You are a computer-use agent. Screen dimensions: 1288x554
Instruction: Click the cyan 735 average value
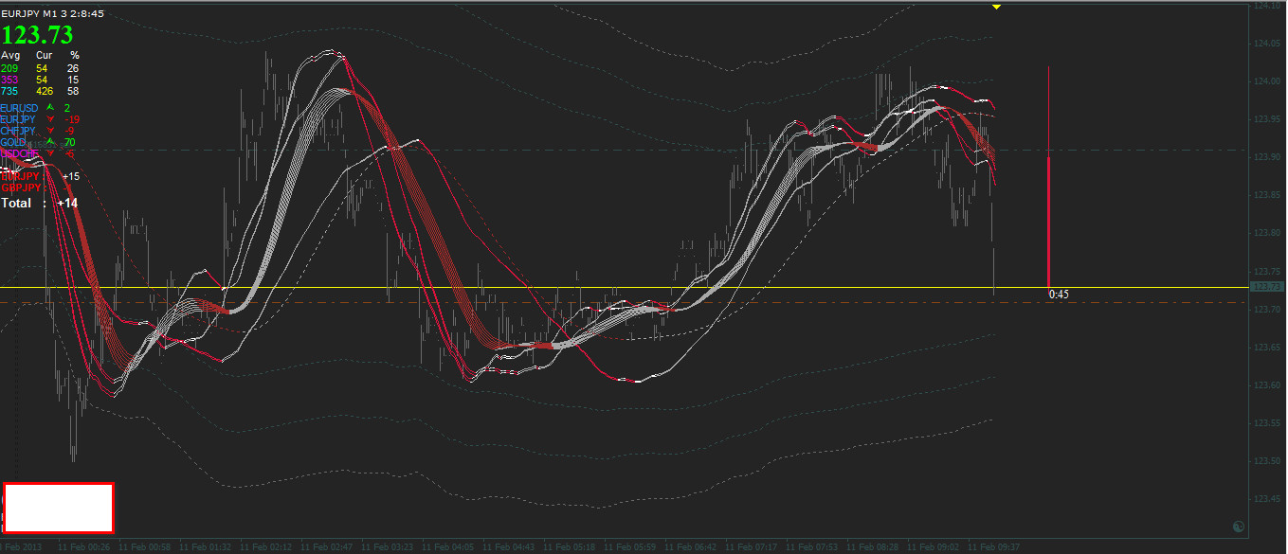(9, 91)
